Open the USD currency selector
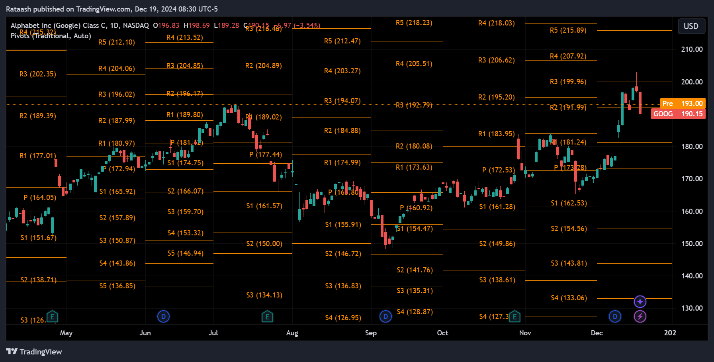The height and width of the screenshot is (362, 714). point(691,26)
